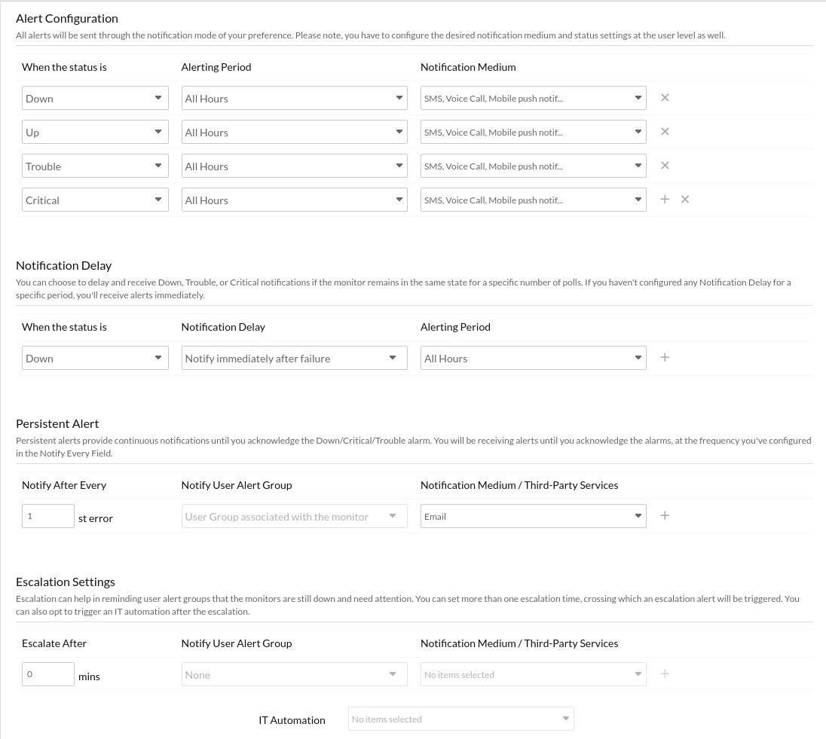Open 'Notify immediately after failure' dropdown

point(294,358)
